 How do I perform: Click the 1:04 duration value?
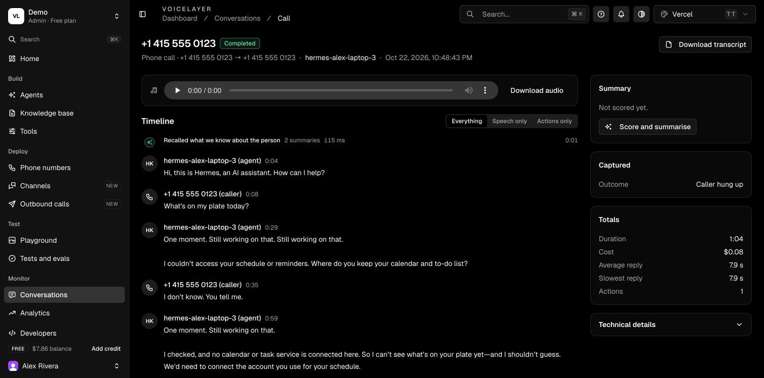click(736, 239)
